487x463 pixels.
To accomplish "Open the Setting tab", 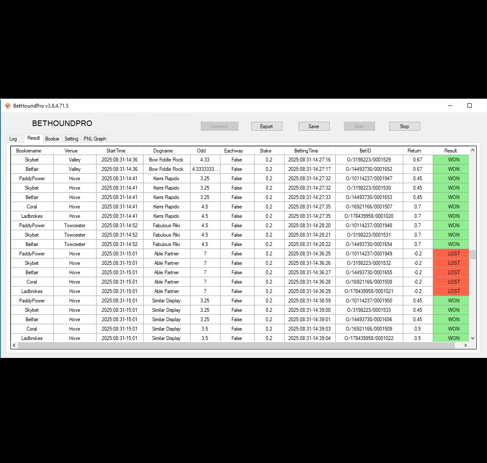I will (71, 139).
